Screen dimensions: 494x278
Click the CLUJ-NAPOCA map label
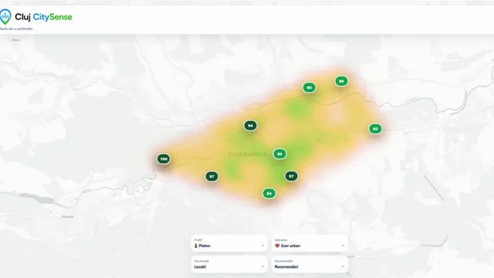point(248,154)
